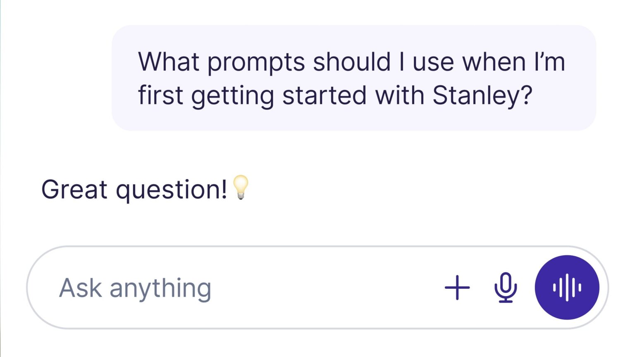Click the purple circular button on the right
This screenshot has width=635, height=357.
[x=567, y=288]
